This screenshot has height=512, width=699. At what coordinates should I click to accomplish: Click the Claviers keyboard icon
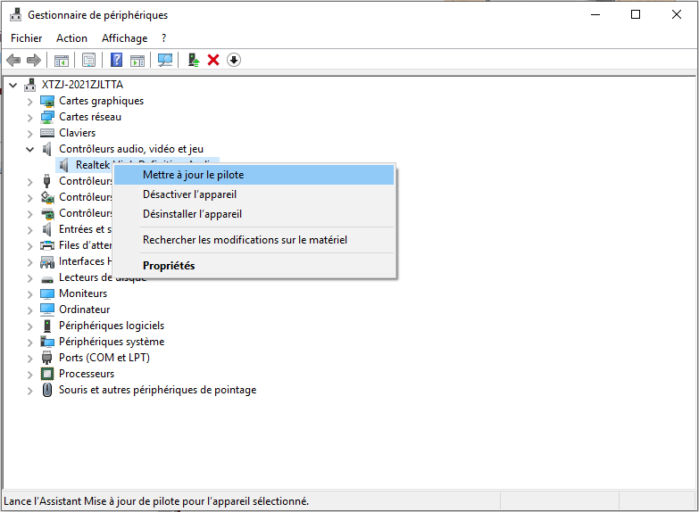click(x=47, y=133)
